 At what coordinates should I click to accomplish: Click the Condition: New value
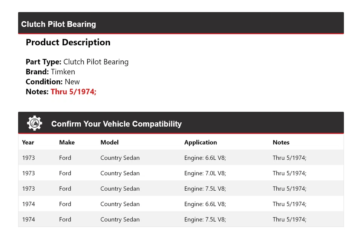(x=72, y=82)
